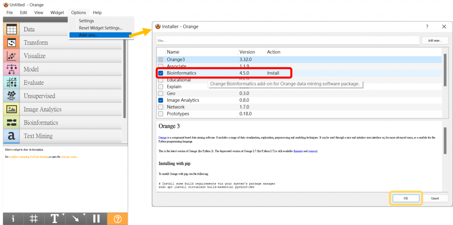Screen dimensions: 453x225
Task: Check the Network add-on checkbox
Action: click(161, 107)
